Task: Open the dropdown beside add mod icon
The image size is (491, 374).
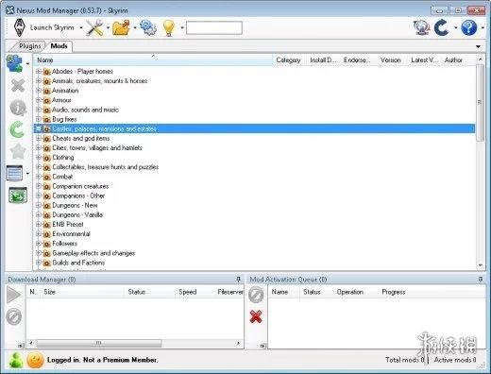Action: coord(27,64)
